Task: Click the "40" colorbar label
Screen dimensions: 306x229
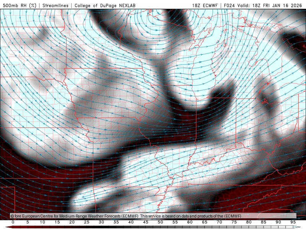Action: pos(131,222)
